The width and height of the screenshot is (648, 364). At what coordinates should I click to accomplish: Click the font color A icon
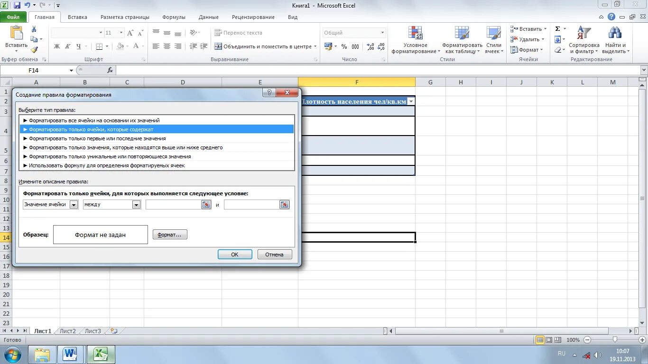click(x=136, y=46)
